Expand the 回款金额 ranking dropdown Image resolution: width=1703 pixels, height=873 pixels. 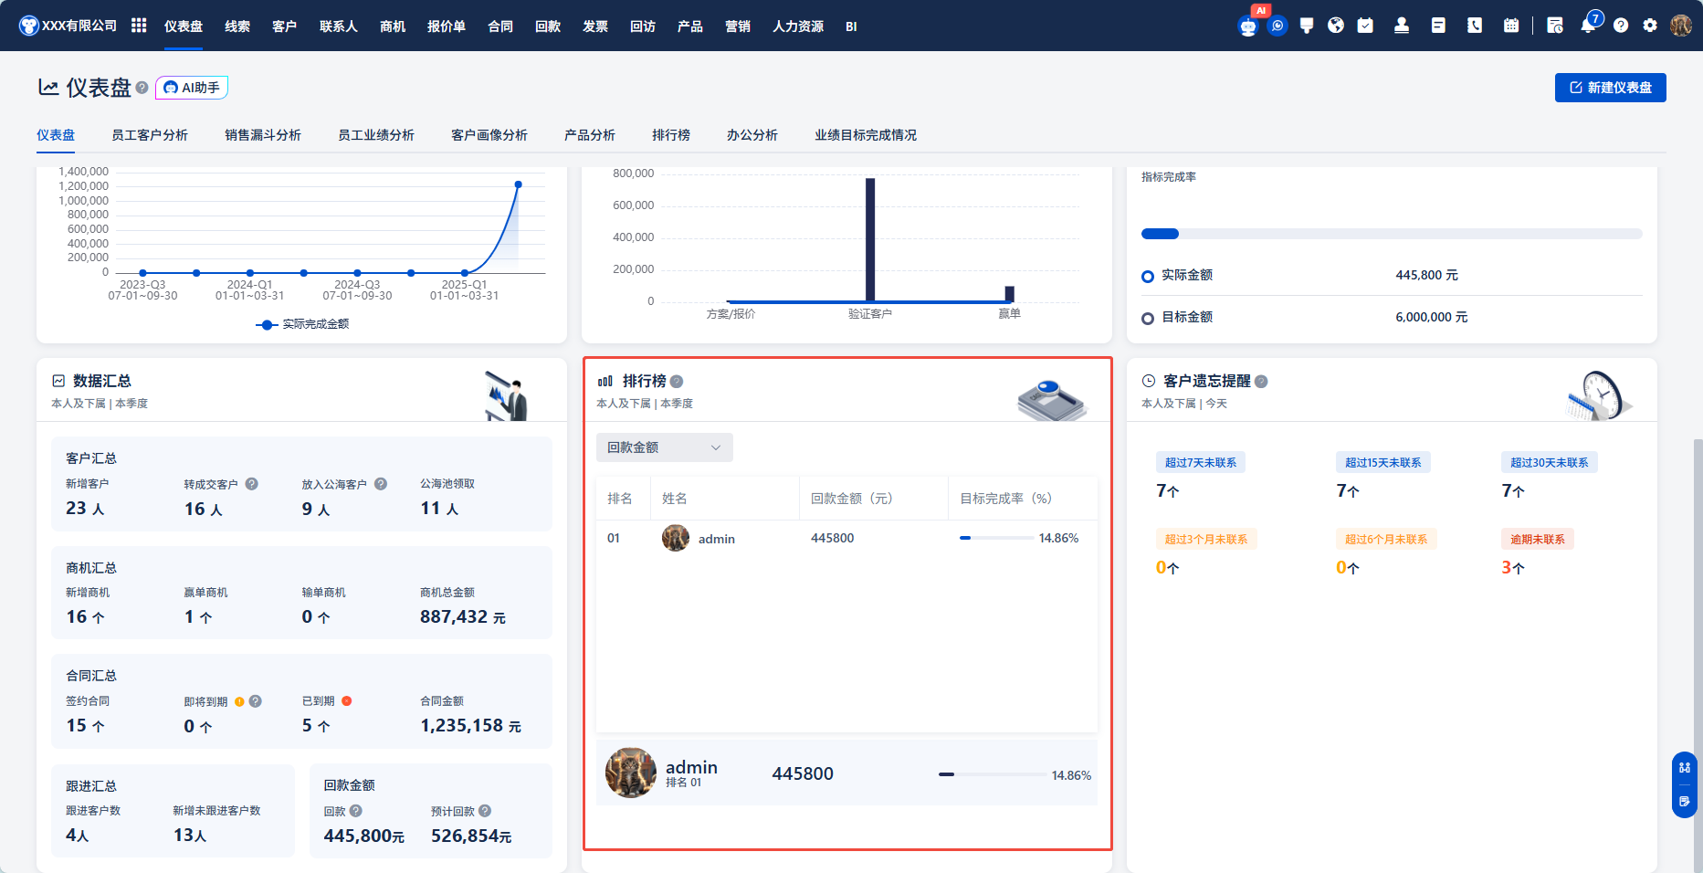(x=665, y=447)
